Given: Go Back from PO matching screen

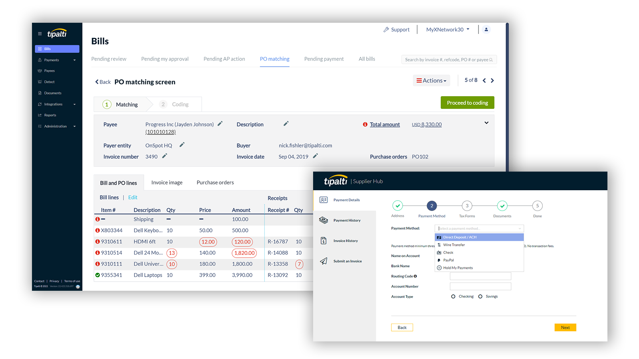Looking at the screenshot, I should (103, 82).
